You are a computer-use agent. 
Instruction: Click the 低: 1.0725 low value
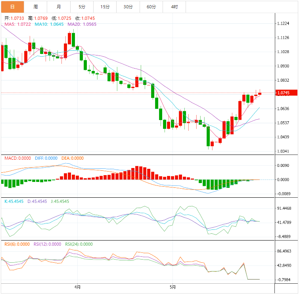pyautogui.click(x=61, y=18)
